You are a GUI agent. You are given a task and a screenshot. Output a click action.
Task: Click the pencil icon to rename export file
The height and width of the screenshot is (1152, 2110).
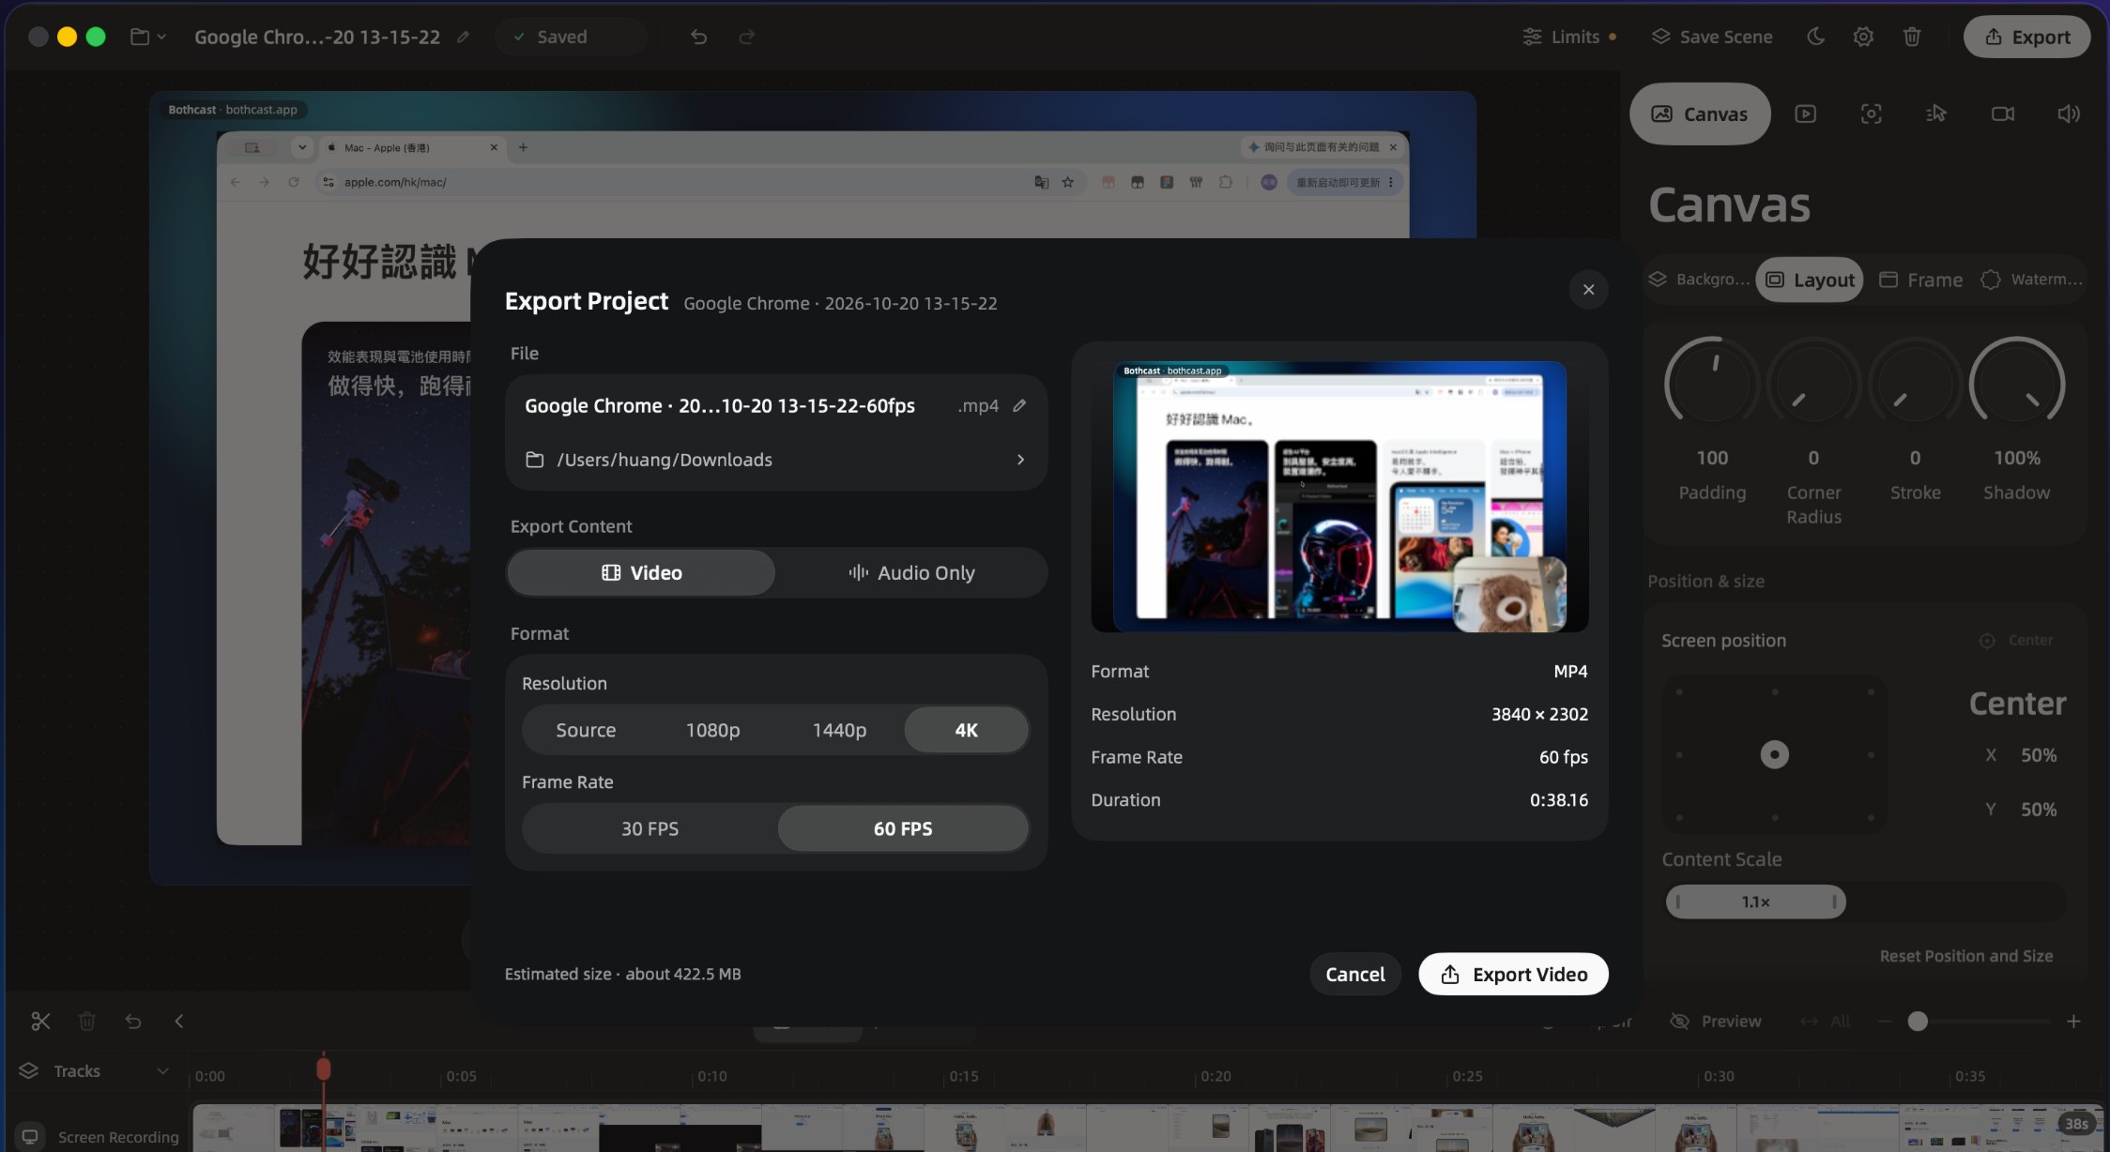[1019, 405]
